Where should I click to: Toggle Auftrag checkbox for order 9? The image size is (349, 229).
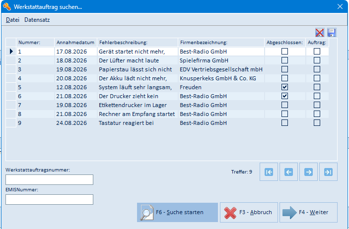point(317,123)
